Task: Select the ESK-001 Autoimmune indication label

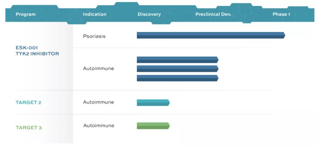Action: (x=98, y=69)
